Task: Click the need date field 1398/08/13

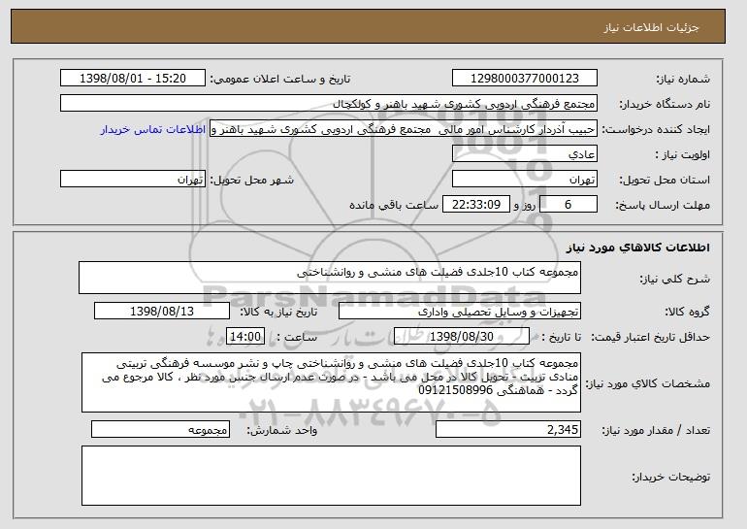Action: (162, 312)
